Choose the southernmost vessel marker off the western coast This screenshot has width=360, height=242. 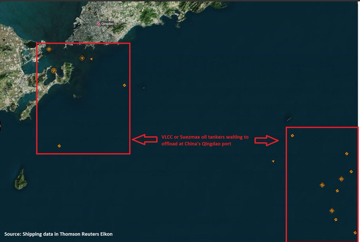[59, 146]
